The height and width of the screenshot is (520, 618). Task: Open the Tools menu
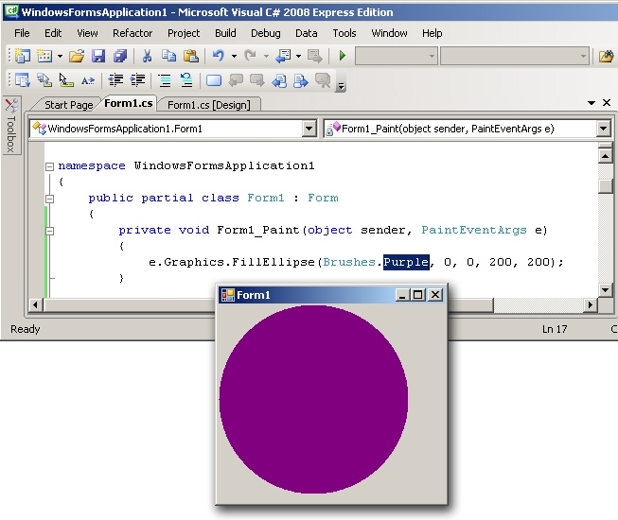tap(344, 33)
